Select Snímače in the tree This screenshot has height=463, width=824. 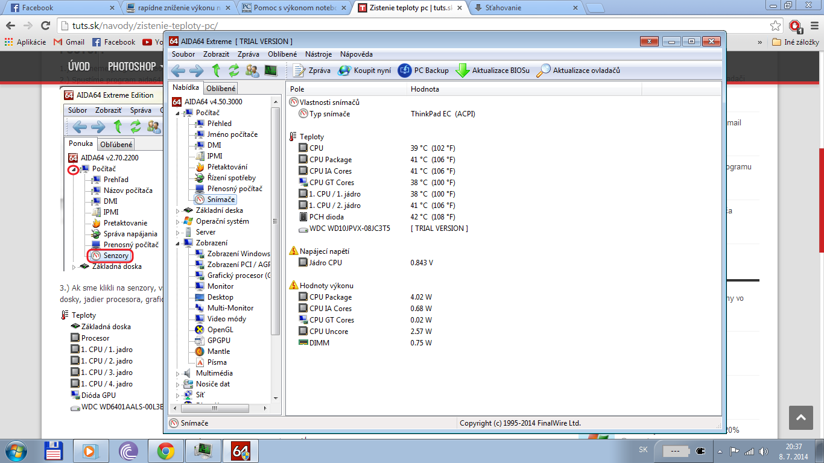pos(221,200)
